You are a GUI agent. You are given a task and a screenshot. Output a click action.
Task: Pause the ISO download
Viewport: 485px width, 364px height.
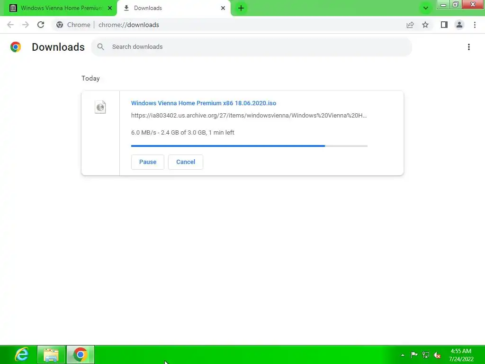click(148, 162)
